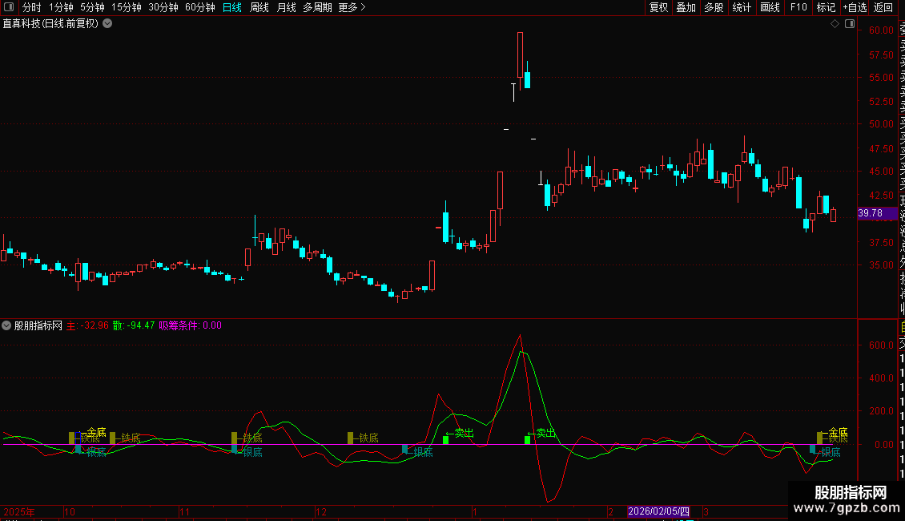Activate 画线 drawing tools
The height and width of the screenshot is (521, 905).
(x=770, y=7)
